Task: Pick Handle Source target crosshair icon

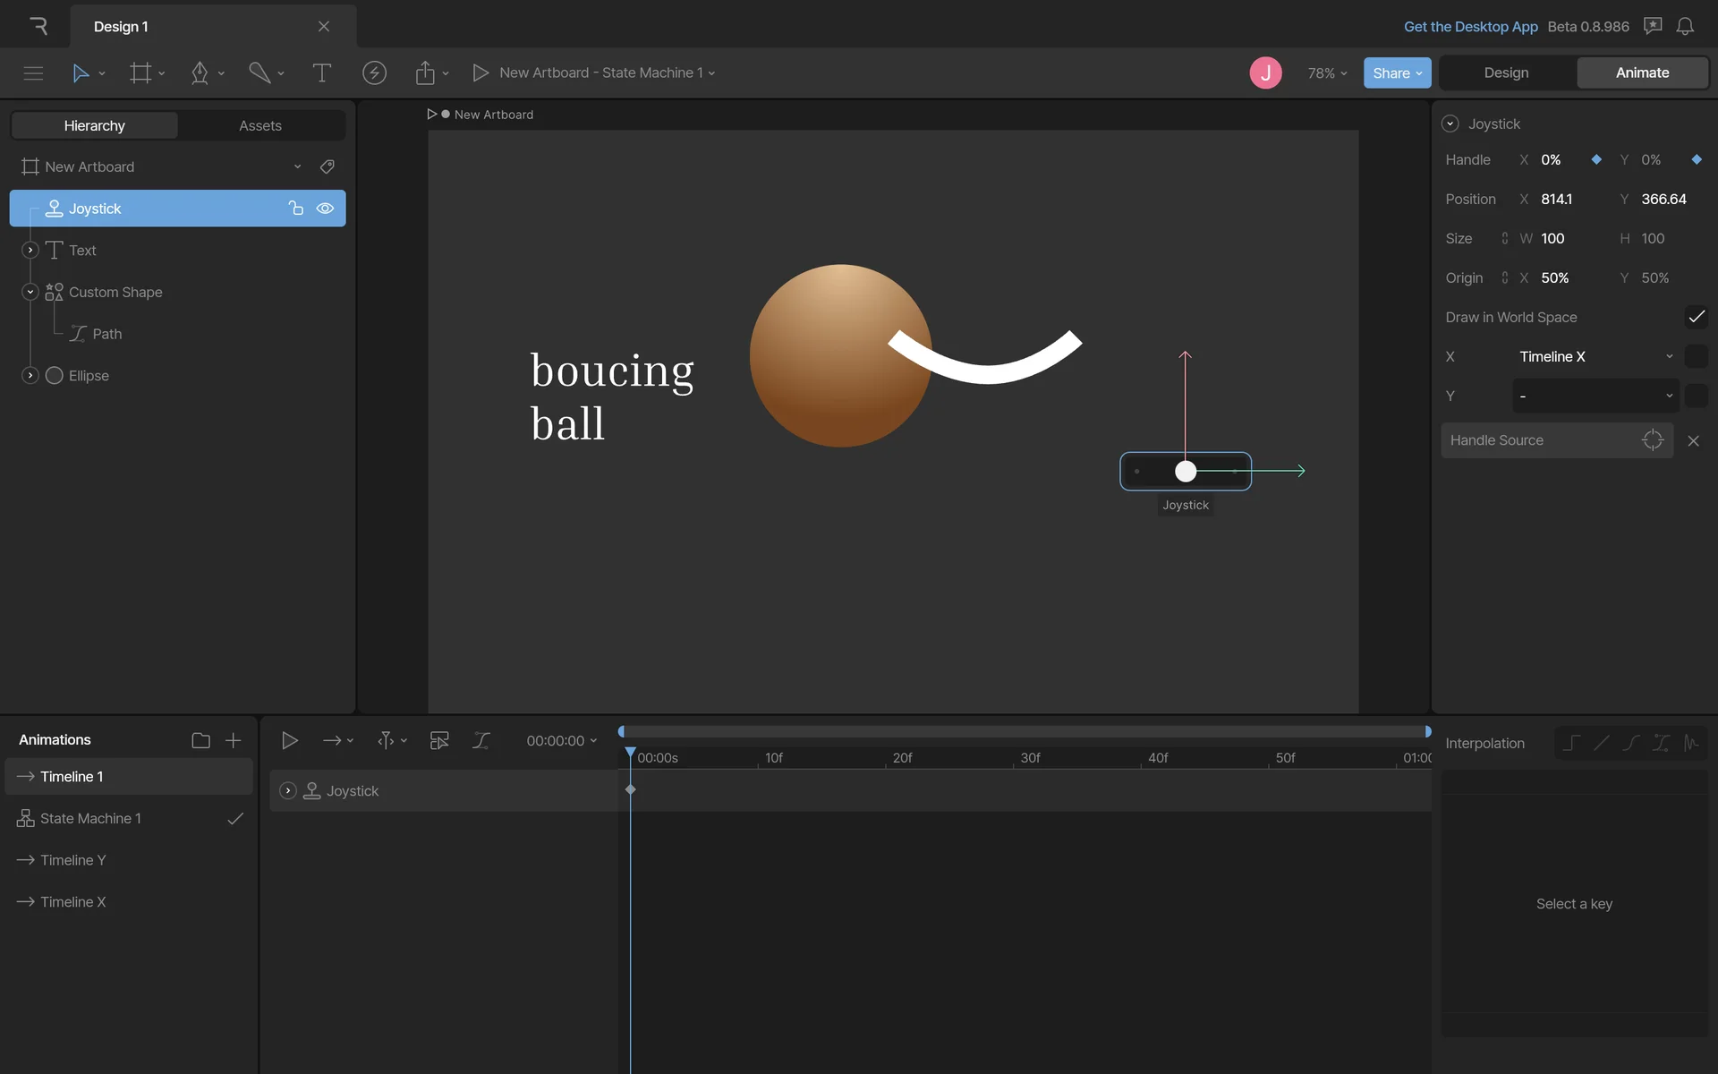Action: 1653,440
